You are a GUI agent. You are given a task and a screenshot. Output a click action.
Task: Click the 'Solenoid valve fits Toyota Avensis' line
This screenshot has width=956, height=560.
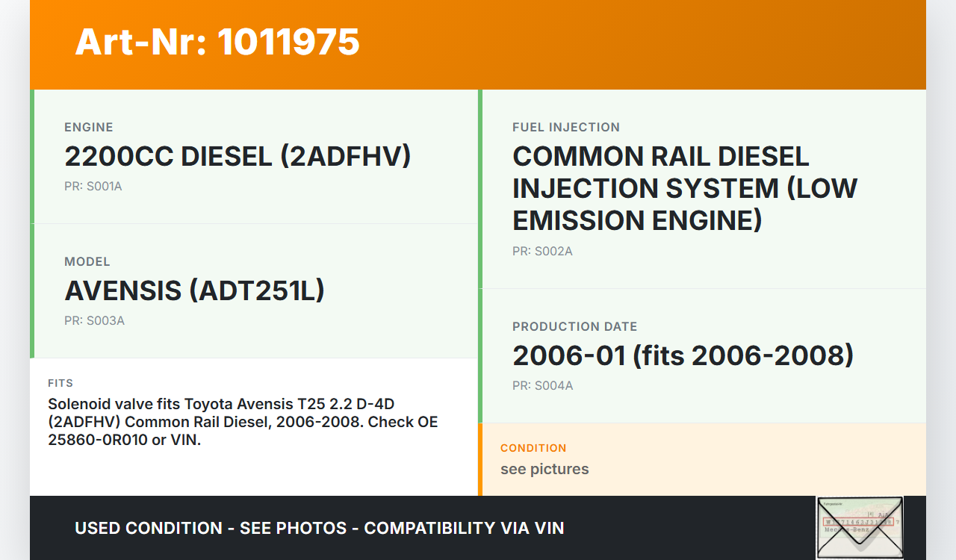coord(221,404)
